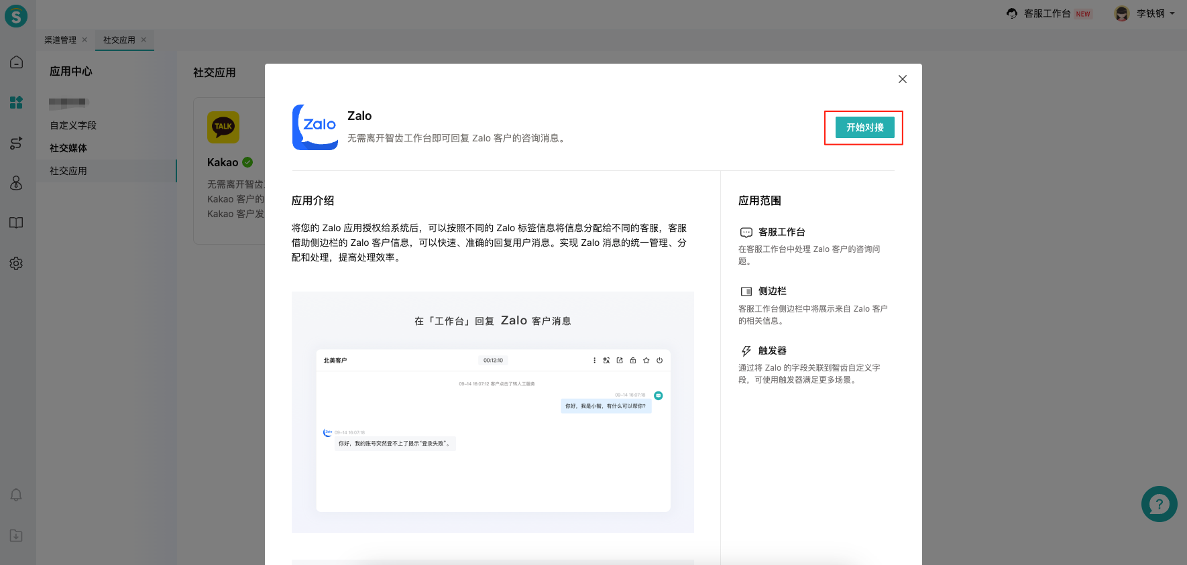Click the Kakao verified check badge
The image size is (1187, 565).
tap(247, 162)
